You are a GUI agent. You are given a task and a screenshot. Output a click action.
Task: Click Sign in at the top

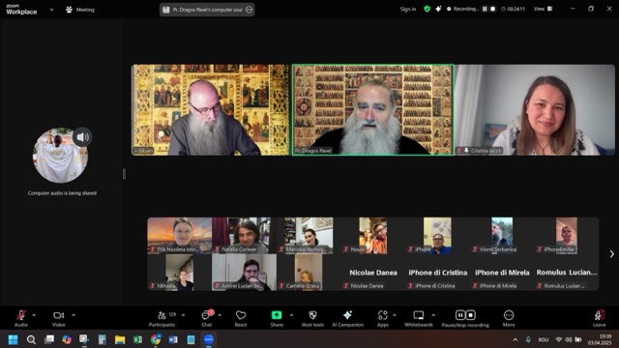pos(408,9)
